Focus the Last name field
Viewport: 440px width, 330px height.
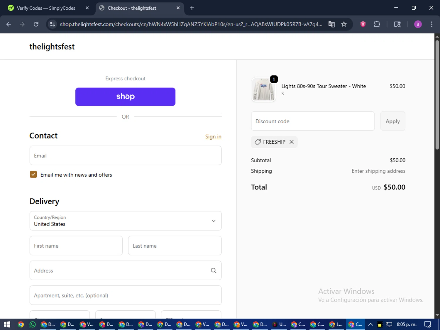[x=175, y=246]
